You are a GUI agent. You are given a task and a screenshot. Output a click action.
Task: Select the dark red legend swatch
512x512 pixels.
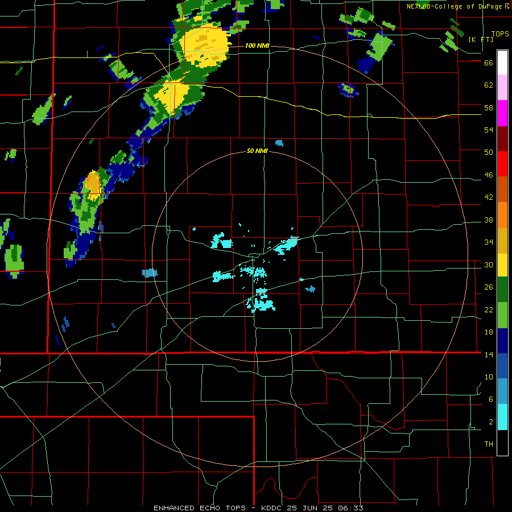(x=502, y=139)
